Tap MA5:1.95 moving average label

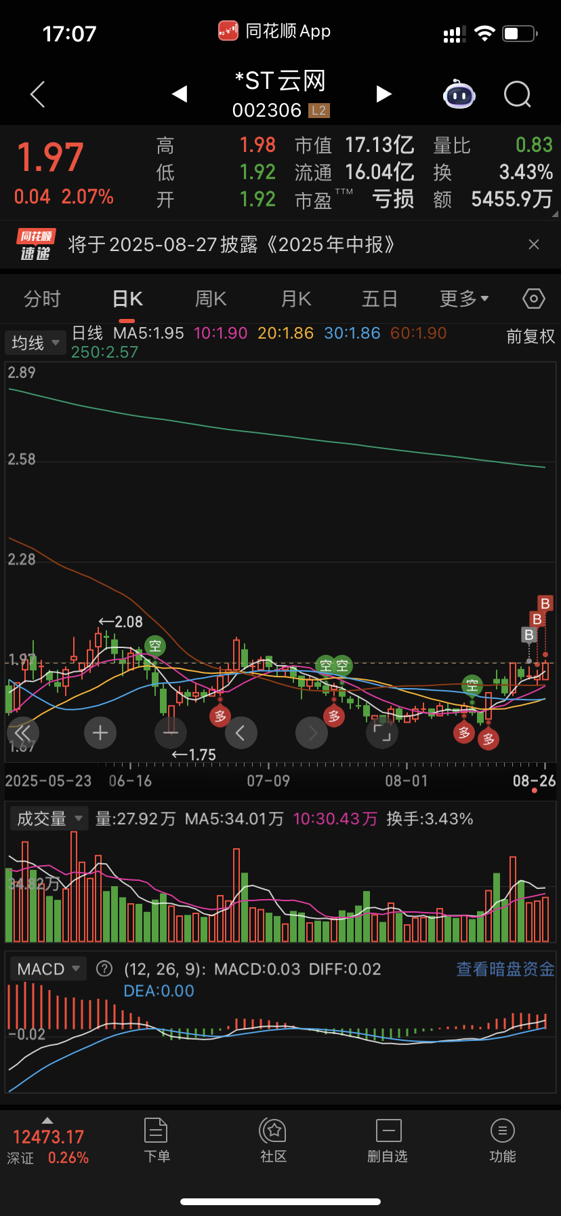148,333
